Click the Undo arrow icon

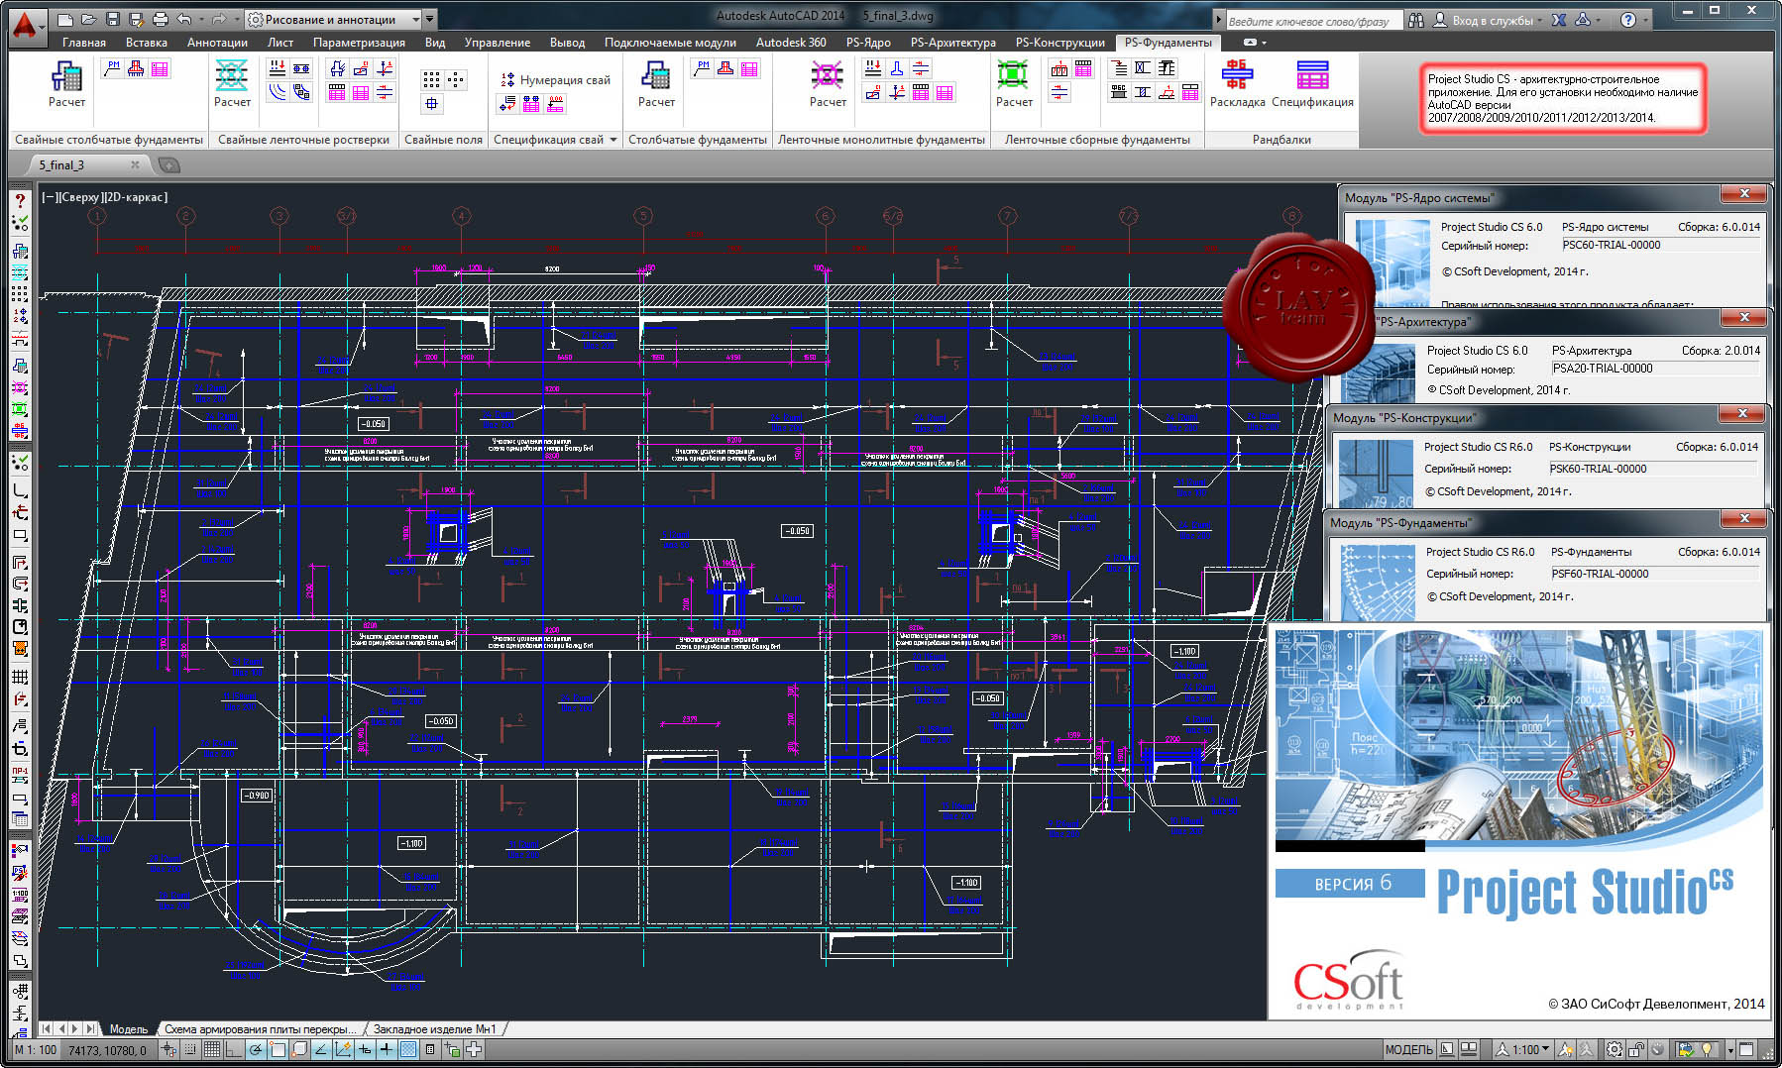click(x=183, y=19)
